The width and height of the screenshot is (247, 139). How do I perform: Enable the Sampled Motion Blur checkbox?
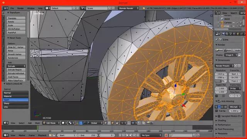tap(219, 116)
